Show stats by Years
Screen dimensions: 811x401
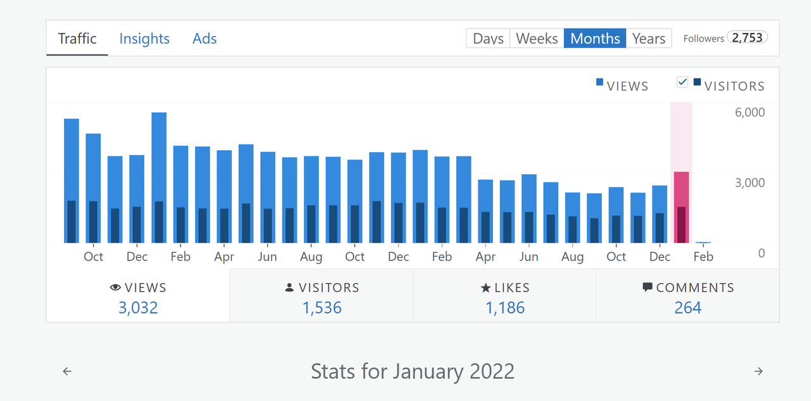click(x=649, y=38)
